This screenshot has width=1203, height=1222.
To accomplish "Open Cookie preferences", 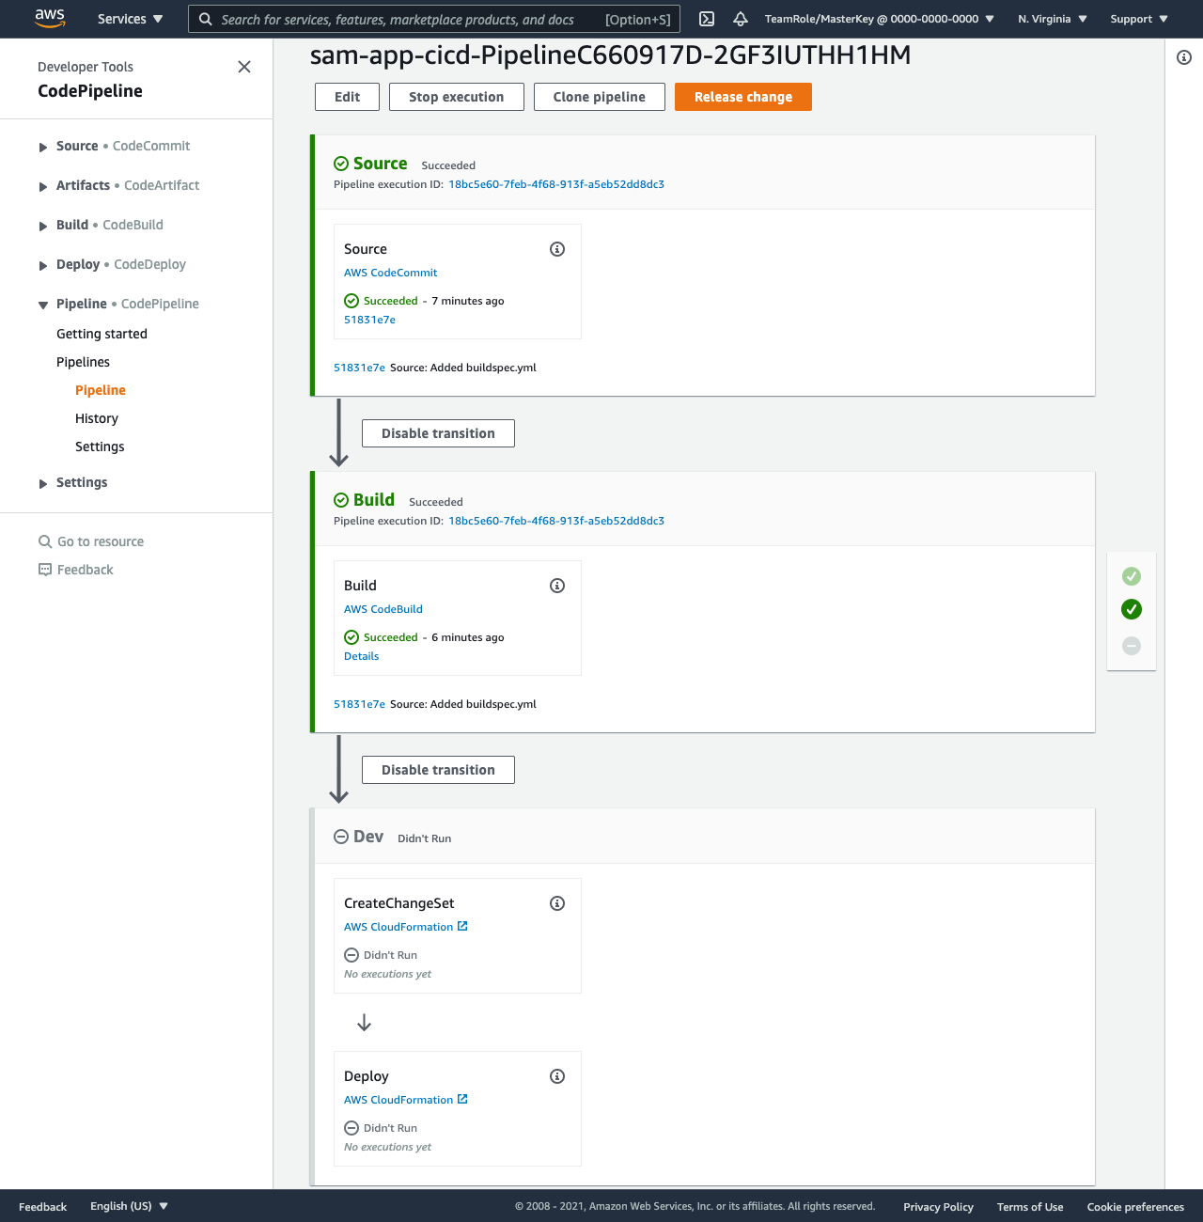I will tap(1135, 1207).
